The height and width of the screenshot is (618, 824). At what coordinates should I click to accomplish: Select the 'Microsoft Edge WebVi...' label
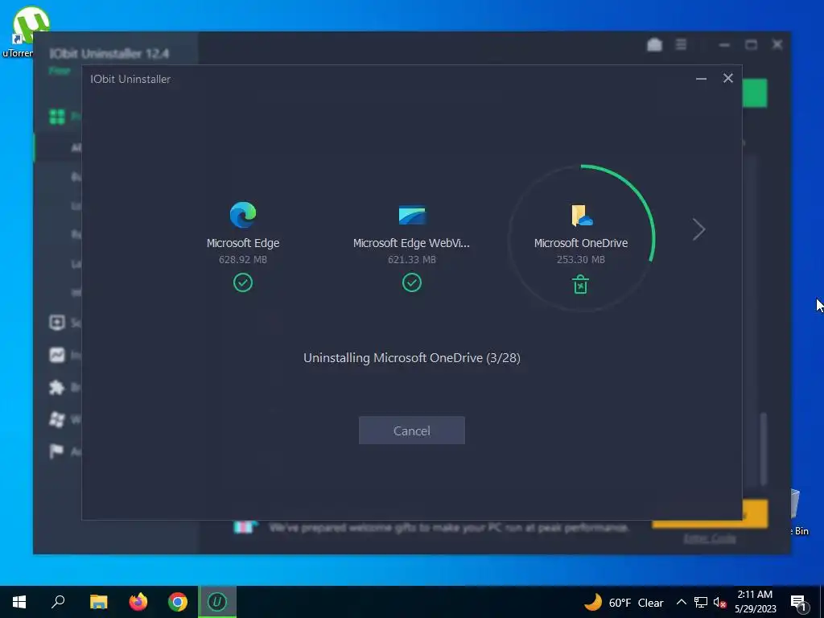[411, 243]
